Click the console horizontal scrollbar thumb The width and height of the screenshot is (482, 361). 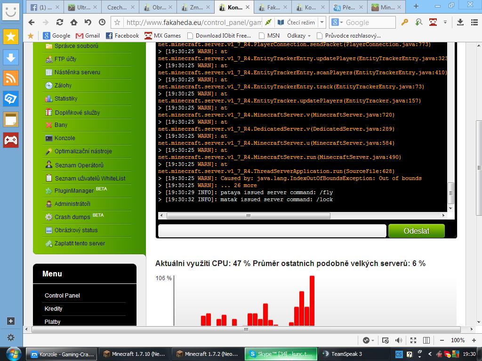[249, 216]
